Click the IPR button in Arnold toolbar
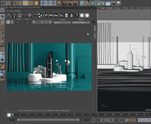Screen dimensions: 151x124 click(51, 15)
